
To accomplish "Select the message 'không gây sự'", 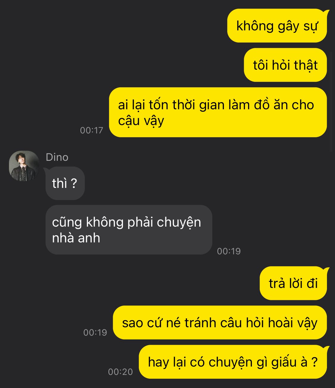I will (277, 26).
